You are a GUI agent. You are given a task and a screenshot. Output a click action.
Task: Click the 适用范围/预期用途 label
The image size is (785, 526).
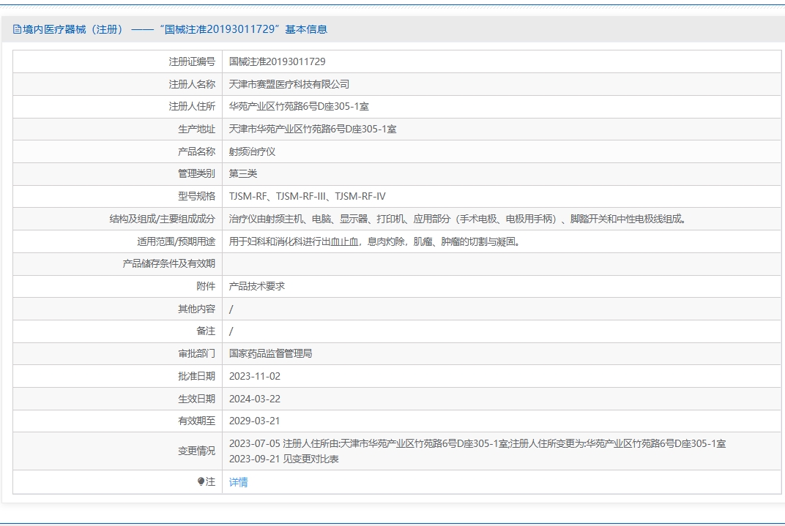(176, 241)
